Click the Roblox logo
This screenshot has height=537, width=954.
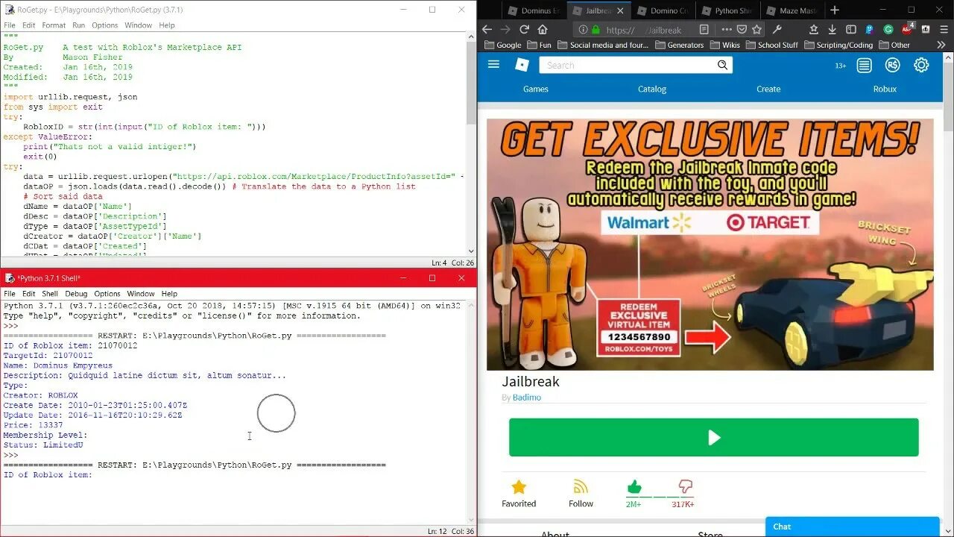point(522,65)
